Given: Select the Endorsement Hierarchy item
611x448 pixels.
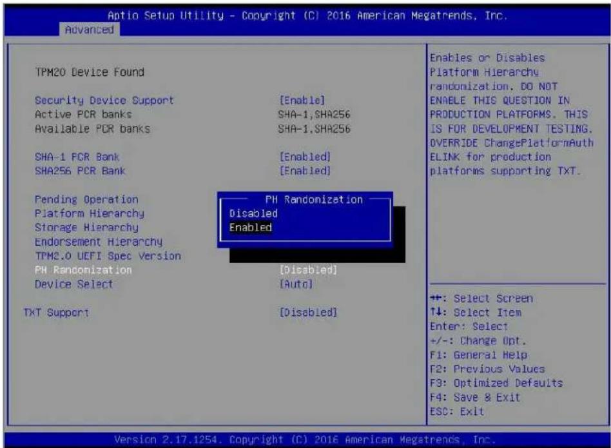Looking at the screenshot, I should [99, 242].
